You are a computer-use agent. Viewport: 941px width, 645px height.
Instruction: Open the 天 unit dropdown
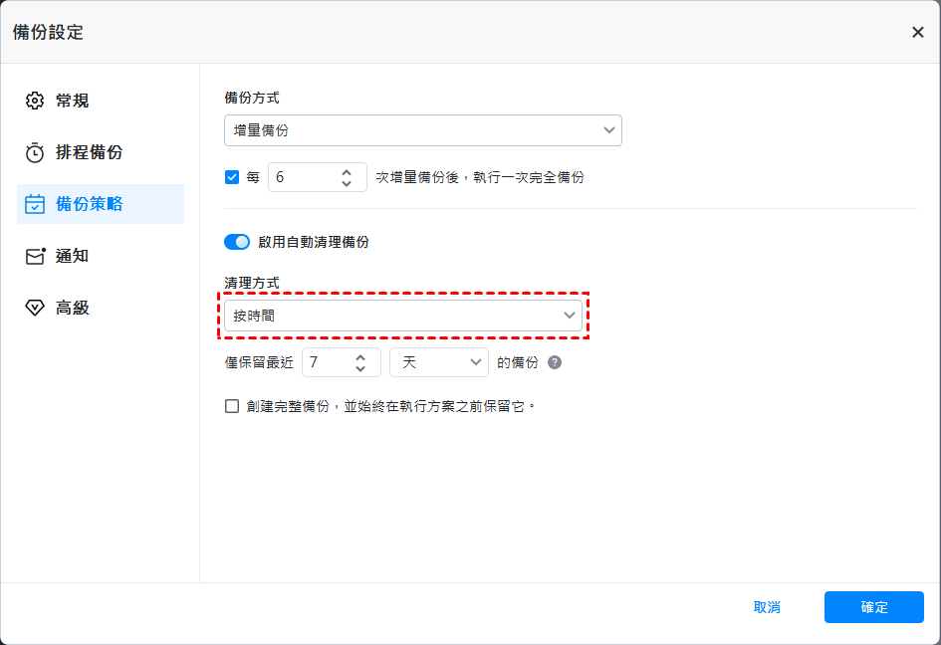click(x=439, y=362)
